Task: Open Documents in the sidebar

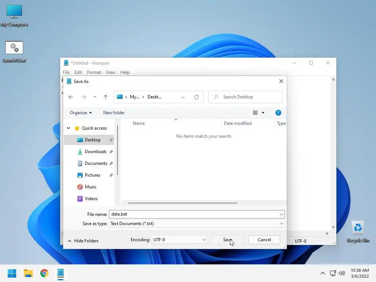Action: pos(96,163)
